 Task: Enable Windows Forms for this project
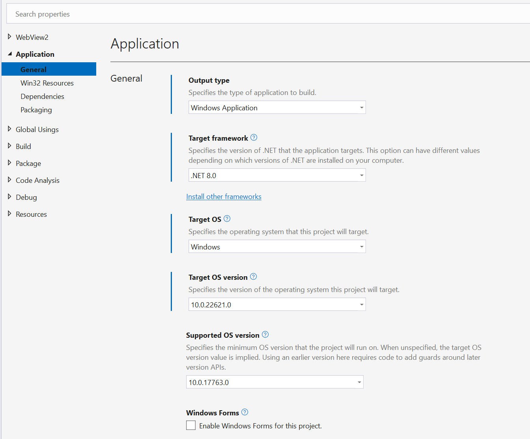[x=191, y=425]
